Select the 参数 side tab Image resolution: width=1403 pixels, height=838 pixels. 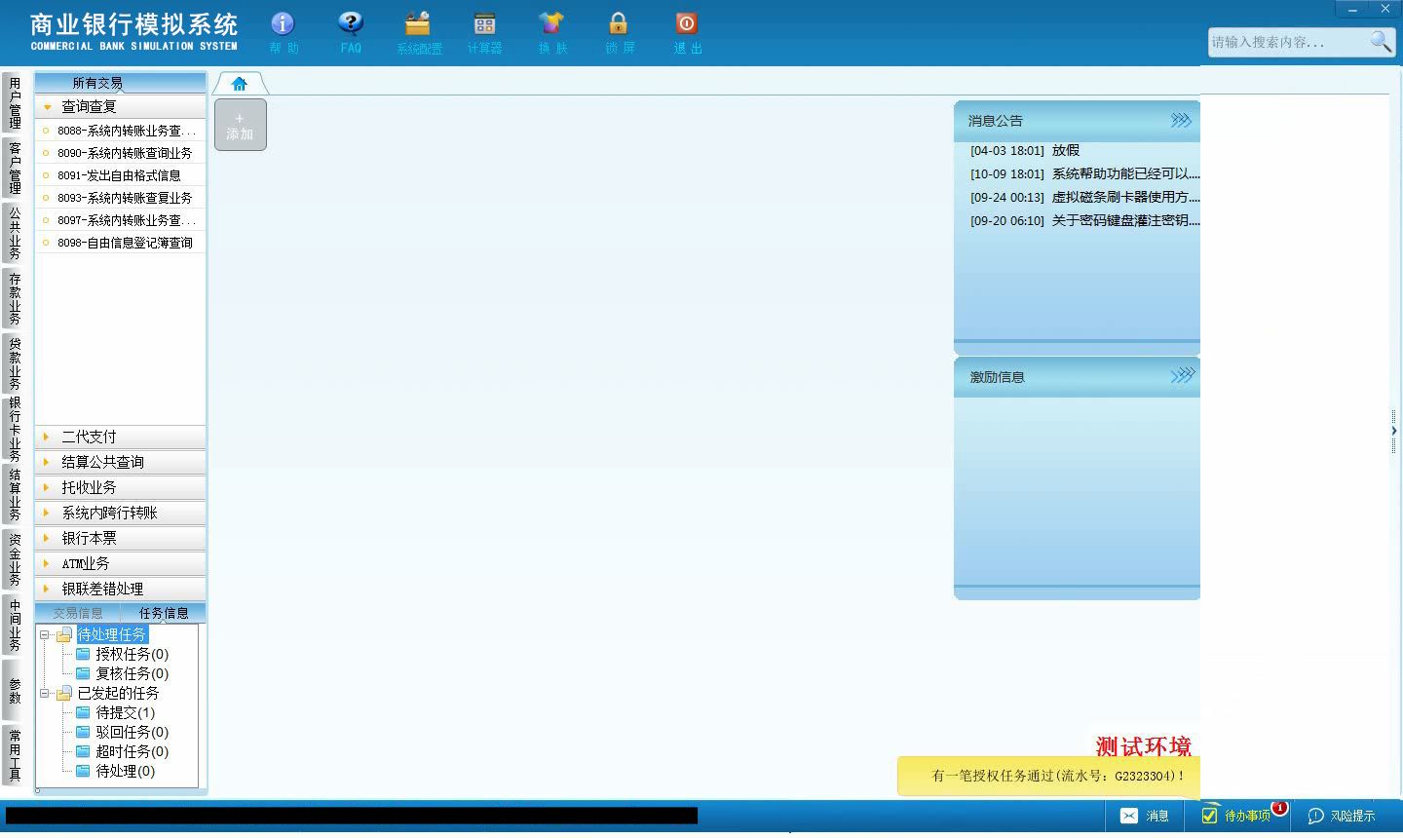pos(14,690)
